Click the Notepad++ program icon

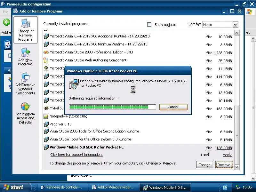(46, 116)
